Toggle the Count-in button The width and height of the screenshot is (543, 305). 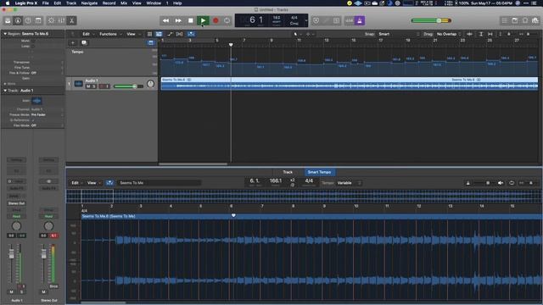pyautogui.click(x=350, y=20)
